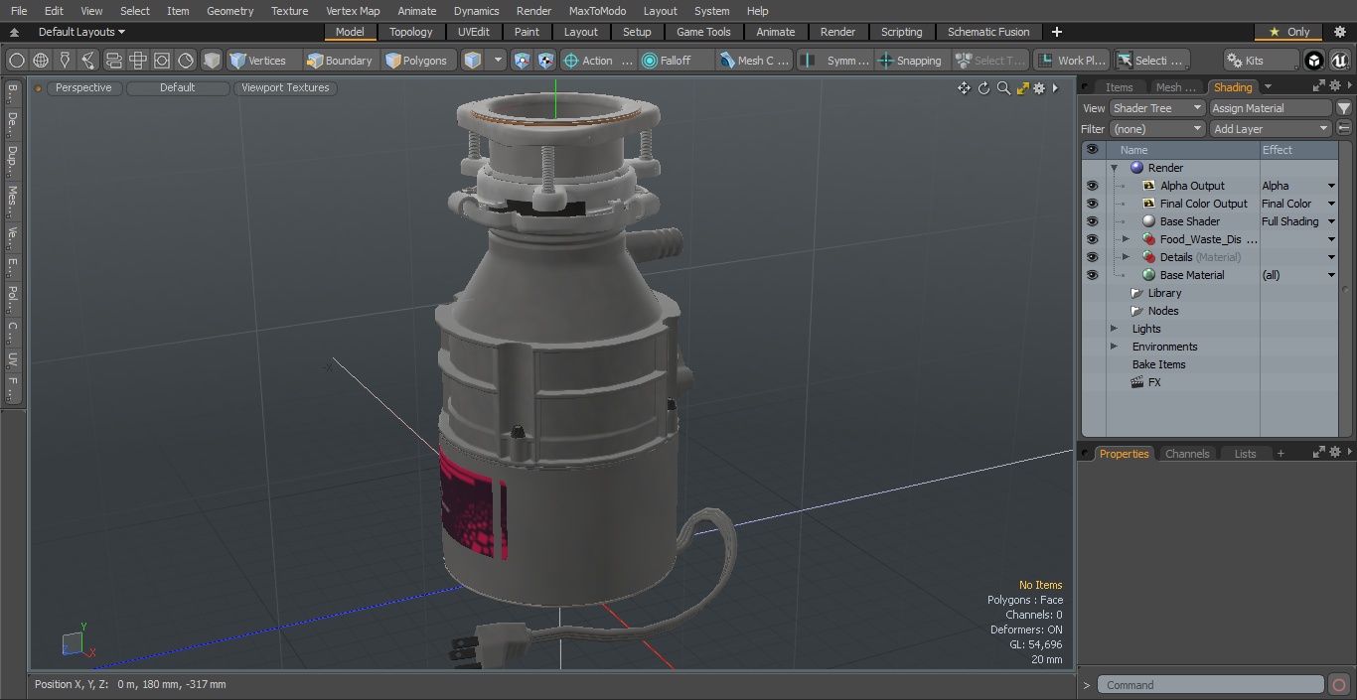Toggle visibility of Details material

pos(1092,257)
